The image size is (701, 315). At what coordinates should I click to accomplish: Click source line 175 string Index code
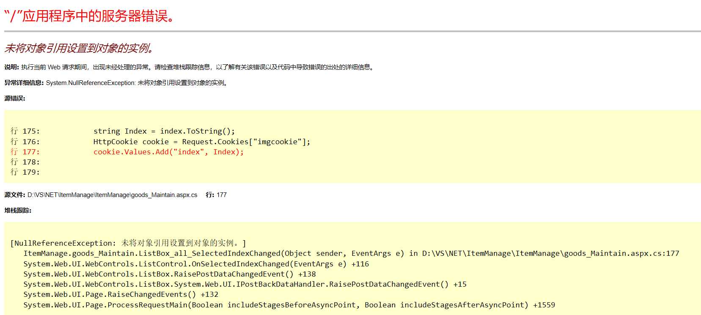coord(164,131)
